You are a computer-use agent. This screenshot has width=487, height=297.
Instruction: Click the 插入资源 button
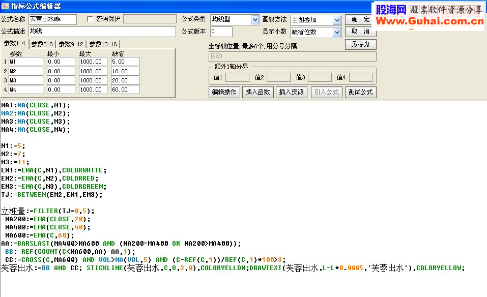(291, 92)
